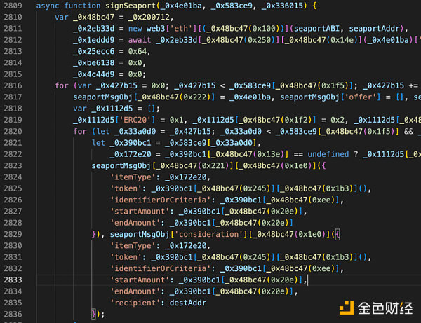Click the web3 identifier on line 2811
The height and width of the screenshot is (323, 421).
click(x=149, y=29)
